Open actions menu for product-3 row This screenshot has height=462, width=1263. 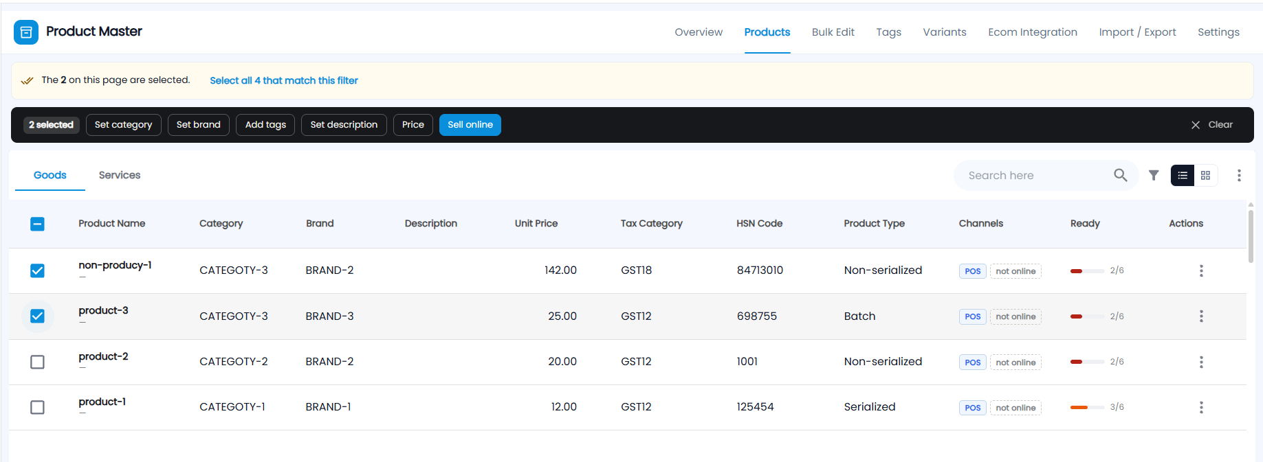(1201, 316)
